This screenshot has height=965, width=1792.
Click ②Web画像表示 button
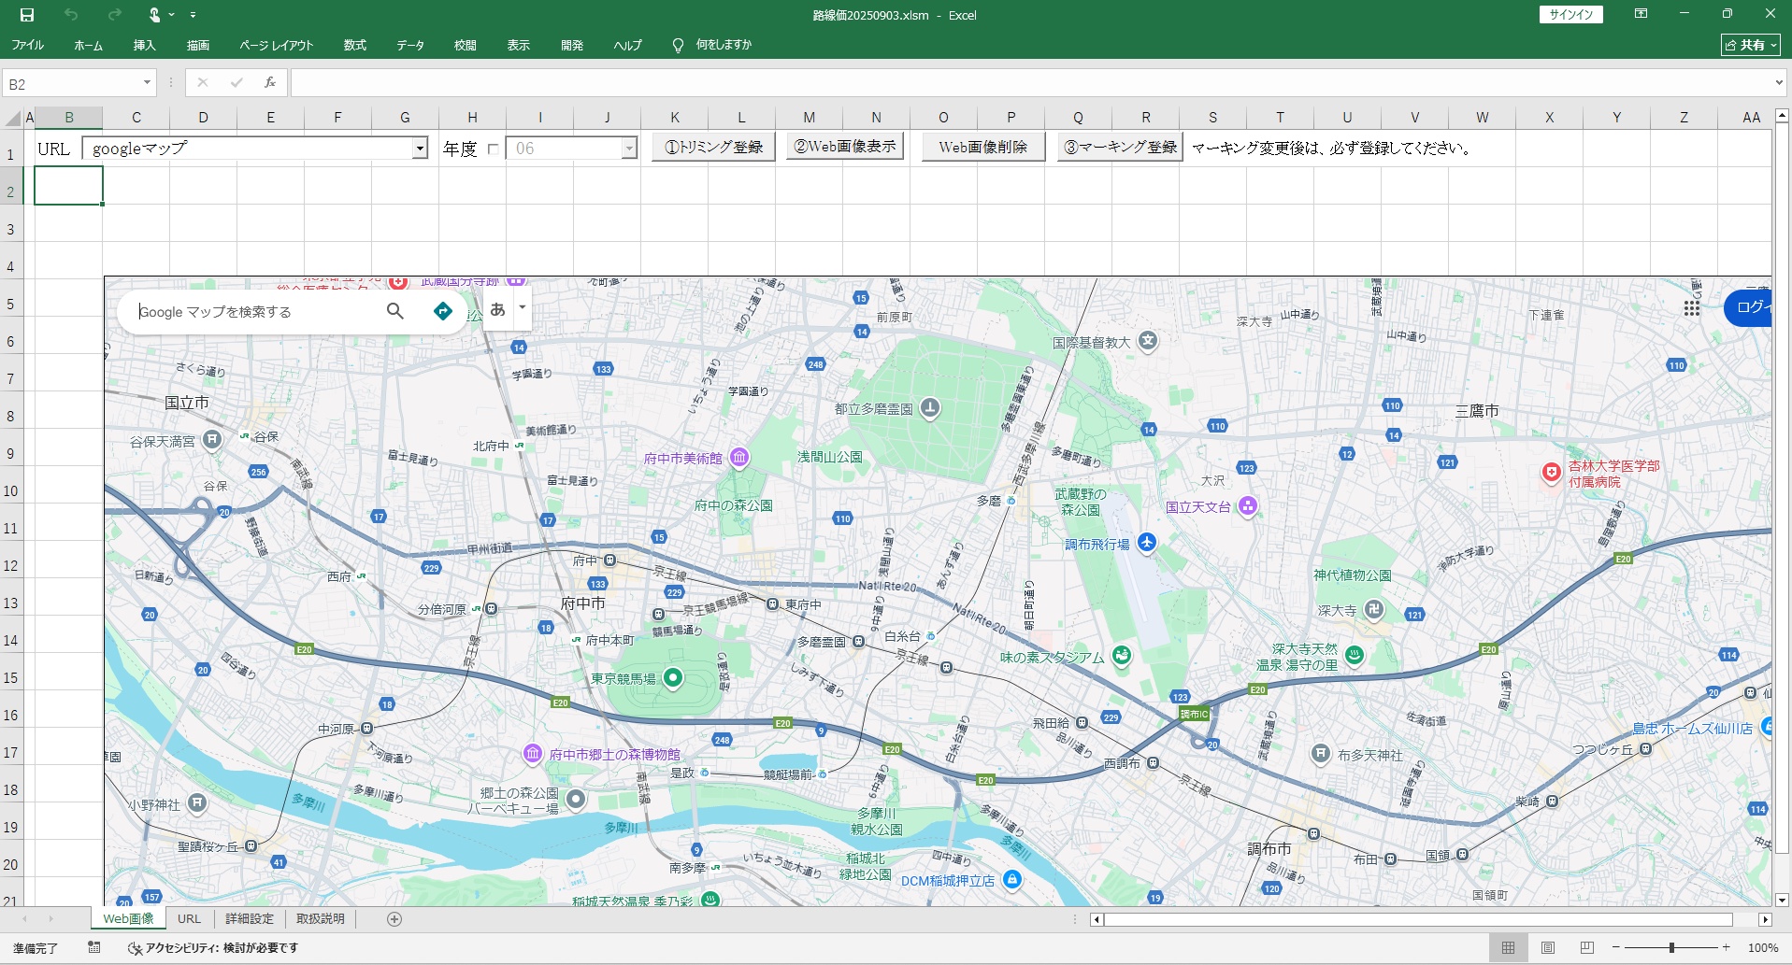tap(845, 147)
